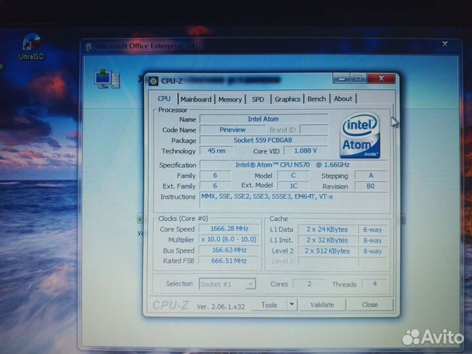Image resolution: width=472 pixels, height=354 pixels.
Task: Click the 2 x 24 KBytes L1 Data value
Action: click(x=327, y=229)
